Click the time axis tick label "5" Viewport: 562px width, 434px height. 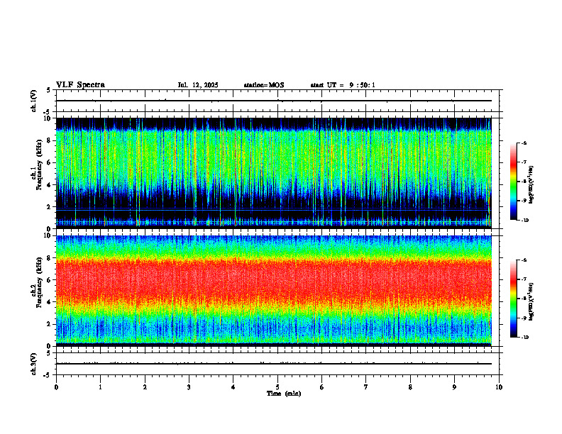[277, 387]
